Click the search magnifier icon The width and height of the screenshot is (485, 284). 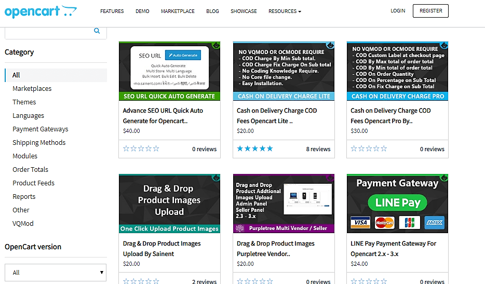(97, 31)
